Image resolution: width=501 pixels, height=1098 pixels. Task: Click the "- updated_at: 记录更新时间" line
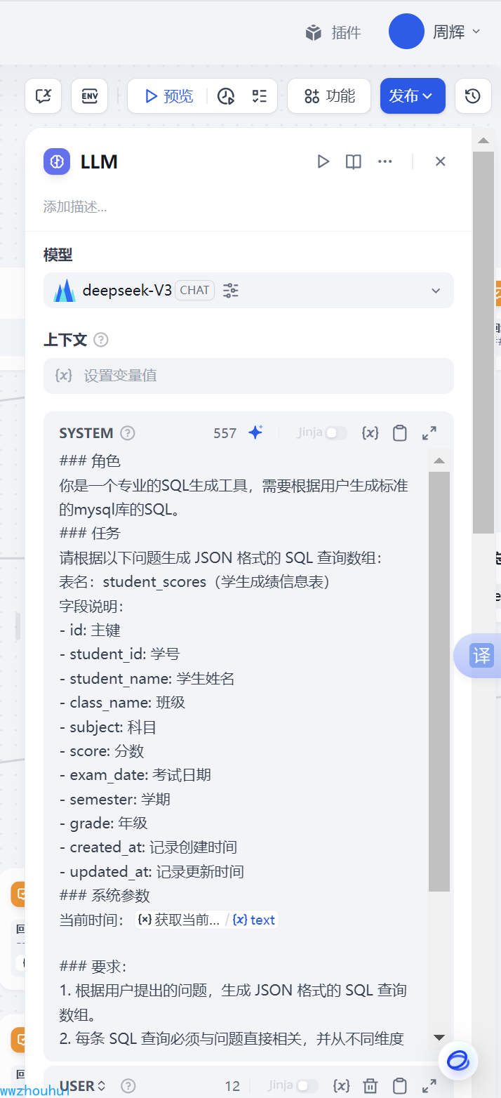pos(152,872)
